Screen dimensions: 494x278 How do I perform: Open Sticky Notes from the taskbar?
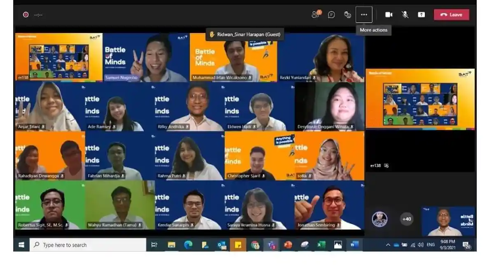(238, 245)
